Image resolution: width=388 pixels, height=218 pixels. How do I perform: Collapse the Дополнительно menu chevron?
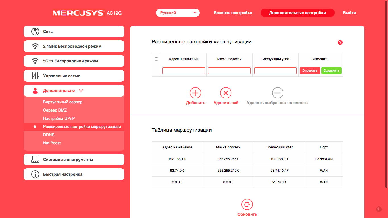tap(81, 91)
